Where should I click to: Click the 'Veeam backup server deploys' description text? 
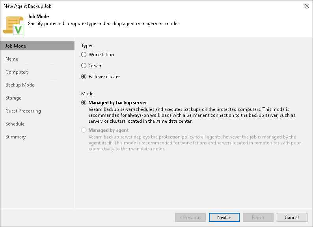tap(195, 143)
